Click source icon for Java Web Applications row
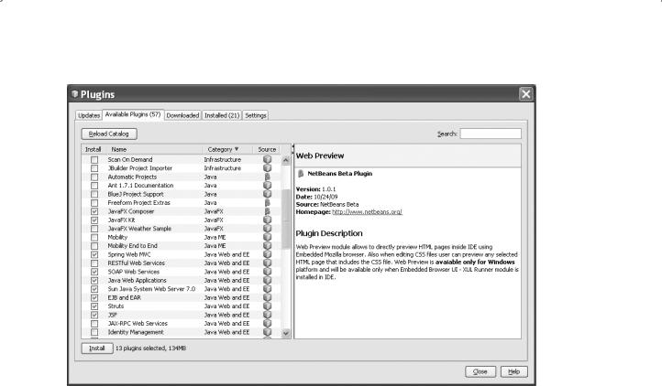Screen dimensions: 662x386 coord(267,280)
